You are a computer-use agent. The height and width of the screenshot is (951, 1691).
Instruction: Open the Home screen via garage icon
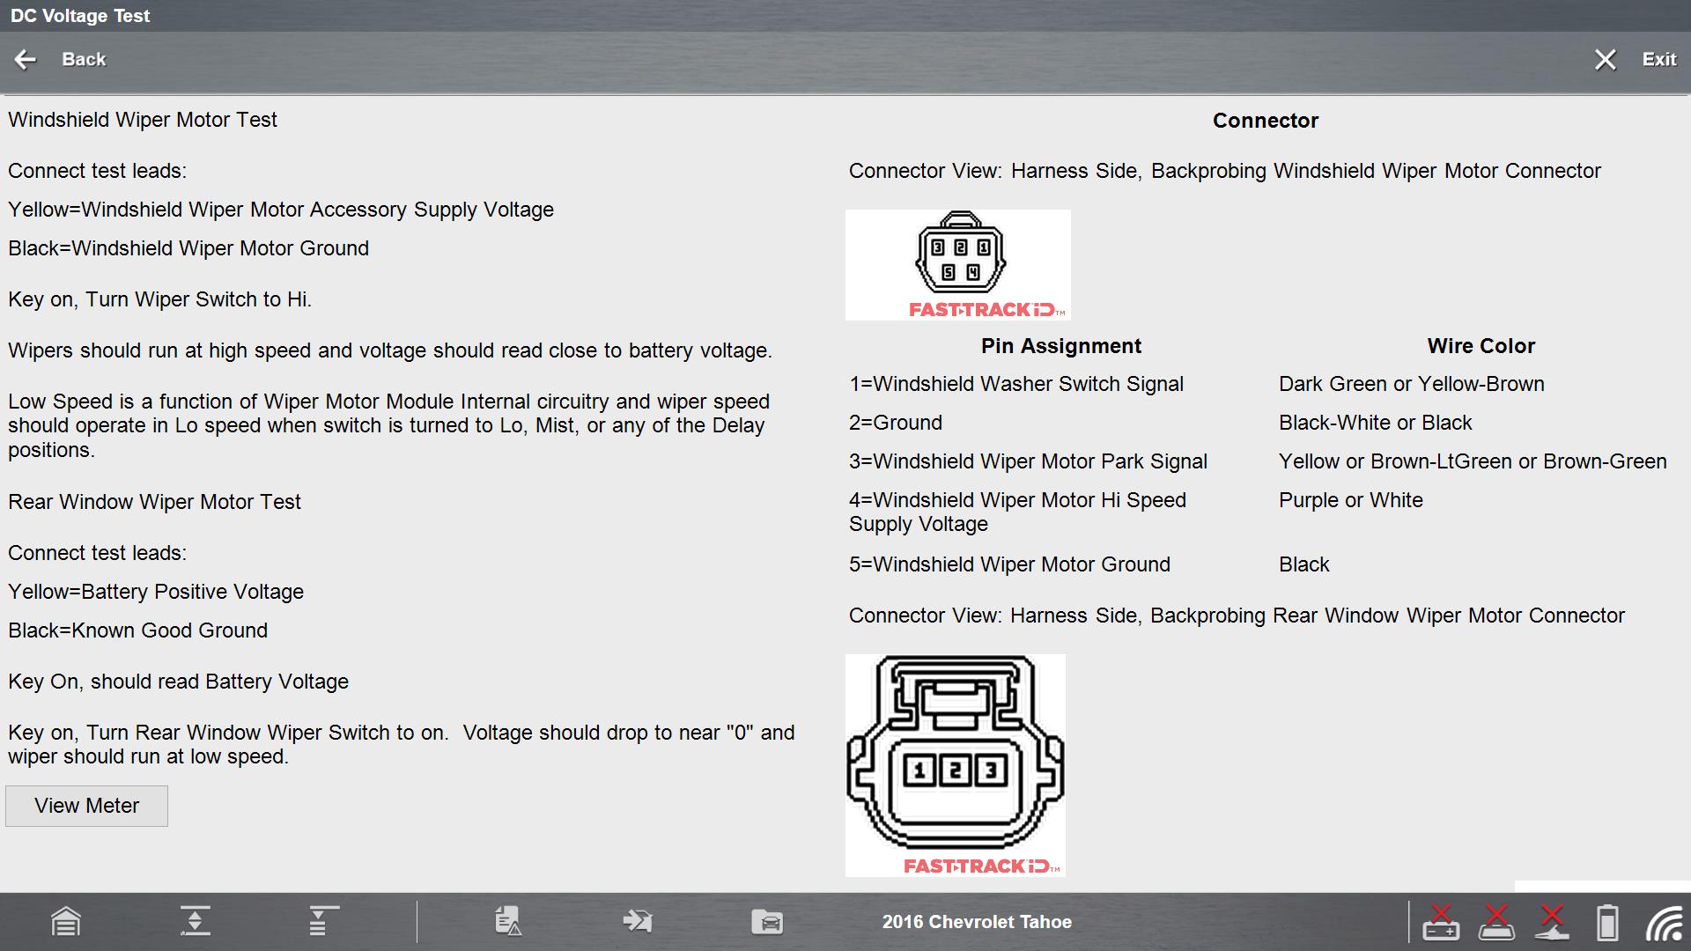(64, 922)
